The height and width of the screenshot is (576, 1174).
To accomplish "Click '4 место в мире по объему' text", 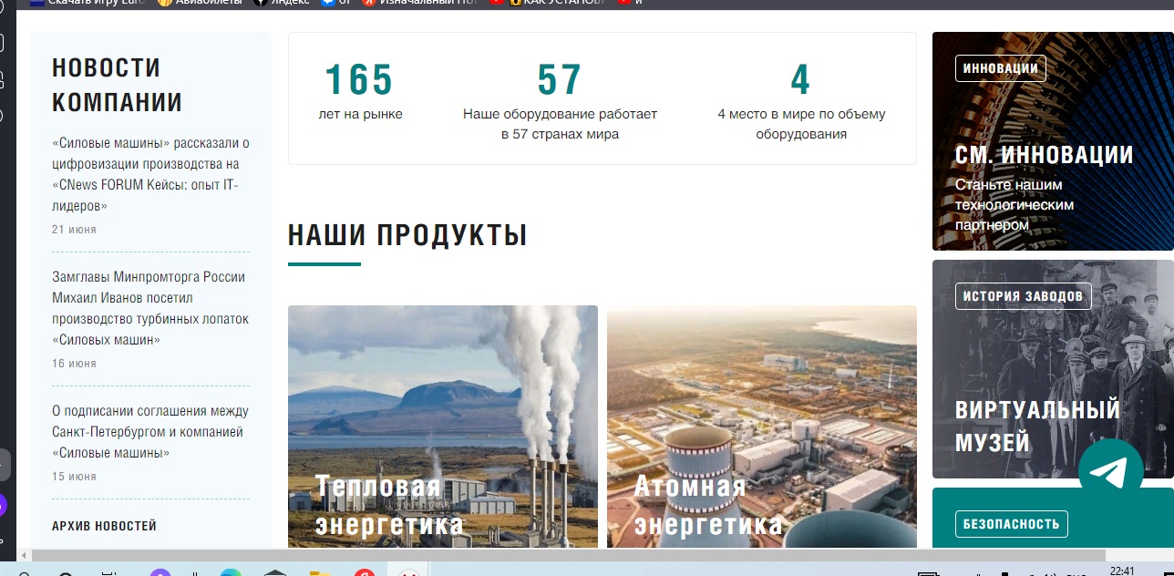I will click(x=801, y=124).
